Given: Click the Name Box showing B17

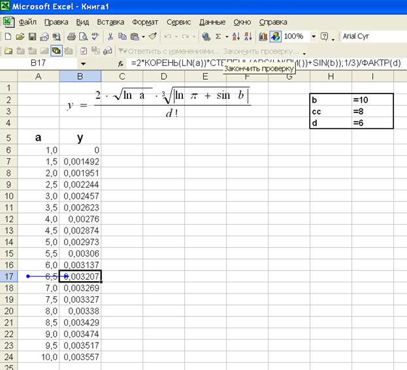Looking at the screenshot, I should (39, 63).
